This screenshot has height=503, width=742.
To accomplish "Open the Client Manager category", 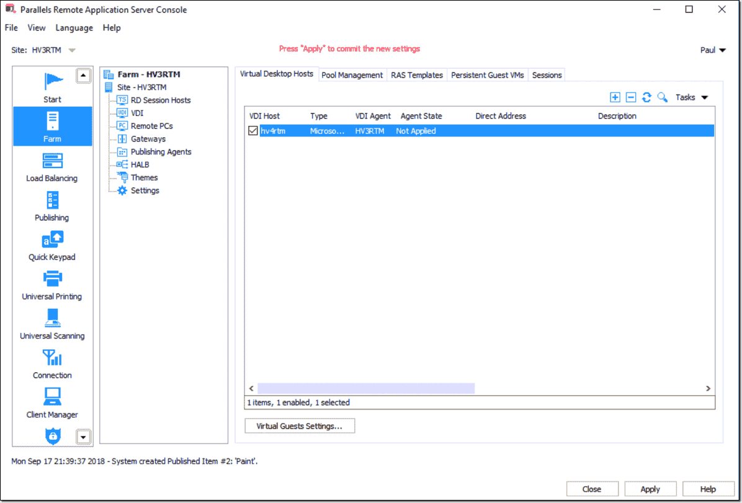I will pos(52,403).
